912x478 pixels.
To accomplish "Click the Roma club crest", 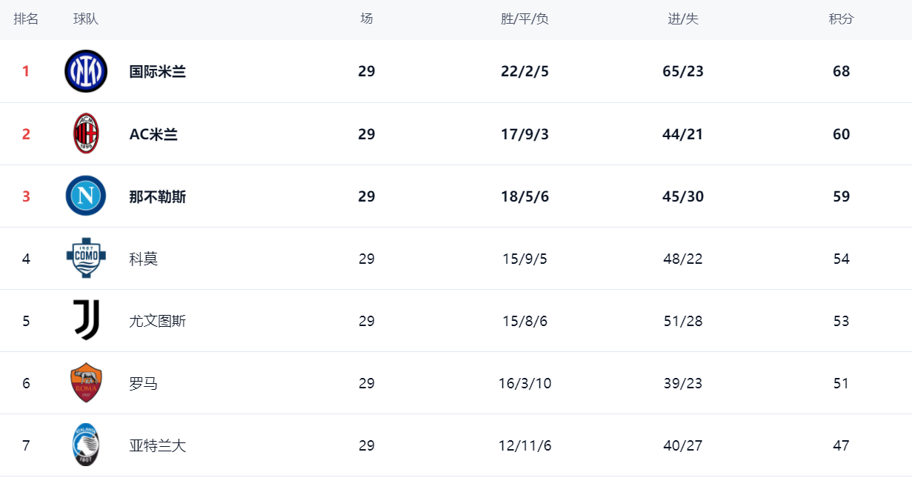I will [86, 382].
